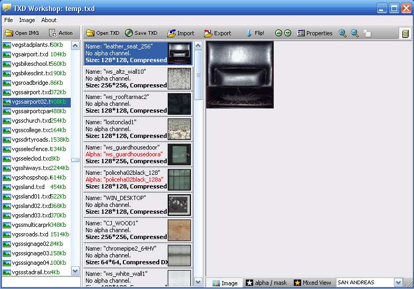Move texture up with green up arrow

tap(278, 33)
